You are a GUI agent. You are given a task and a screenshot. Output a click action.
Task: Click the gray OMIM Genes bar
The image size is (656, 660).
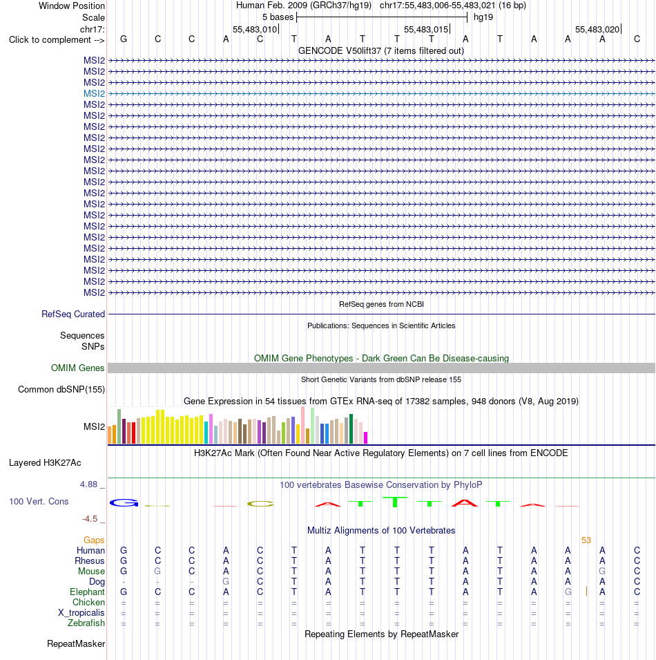coord(381,368)
